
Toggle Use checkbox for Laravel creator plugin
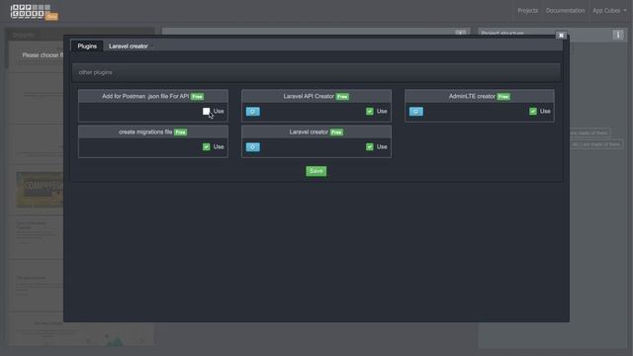[x=369, y=147]
